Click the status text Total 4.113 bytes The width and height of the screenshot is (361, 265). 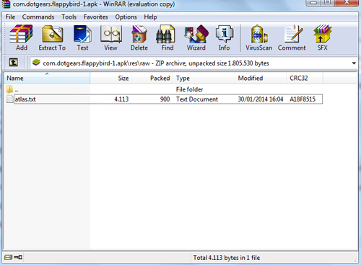(x=227, y=258)
